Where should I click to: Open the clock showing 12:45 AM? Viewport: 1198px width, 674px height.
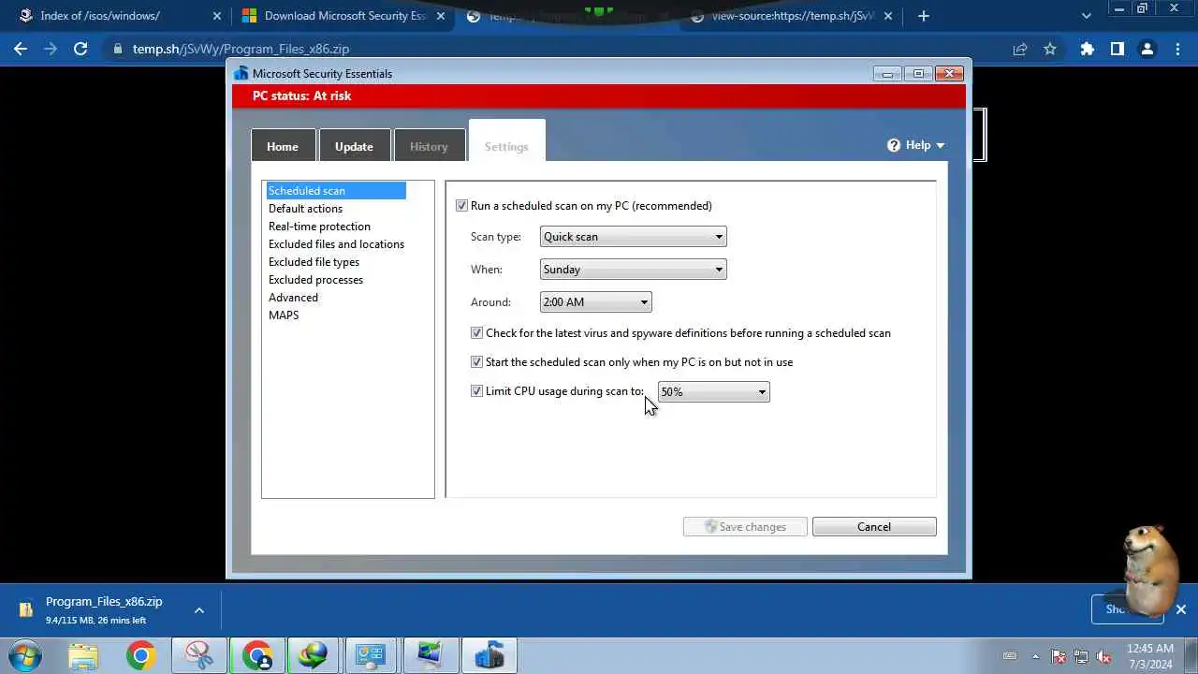tap(1150, 655)
